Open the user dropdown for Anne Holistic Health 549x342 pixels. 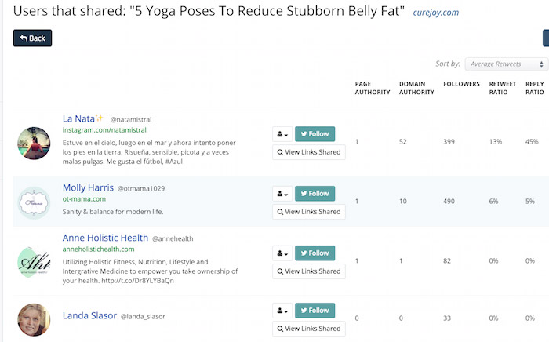tap(282, 253)
